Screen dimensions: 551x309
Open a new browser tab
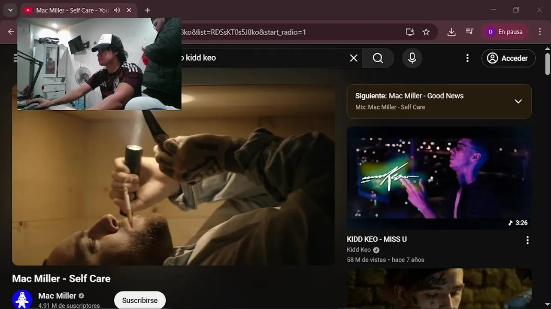(148, 10)
